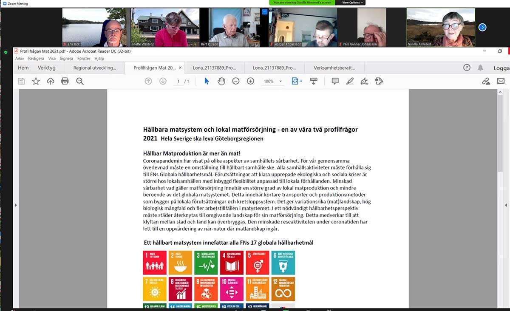Open the page fit options dropdown arrow
This screenshot has width=510, height=311.
coord(301,81)
